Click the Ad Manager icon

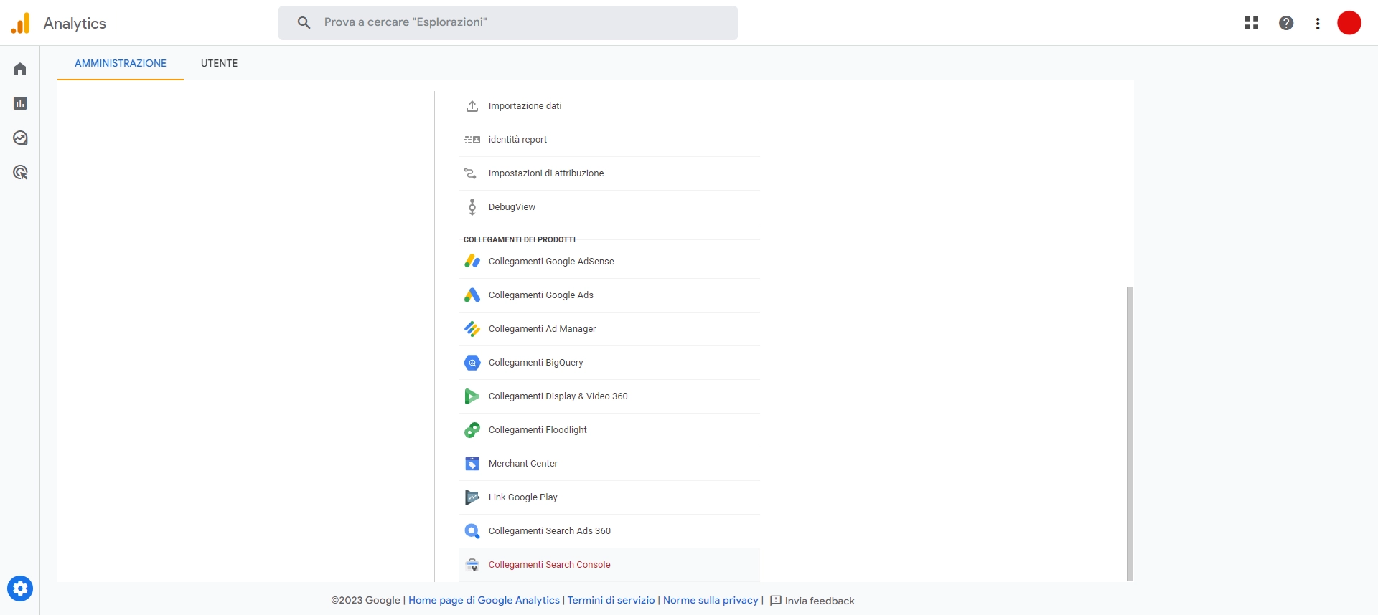click(472, 329)
